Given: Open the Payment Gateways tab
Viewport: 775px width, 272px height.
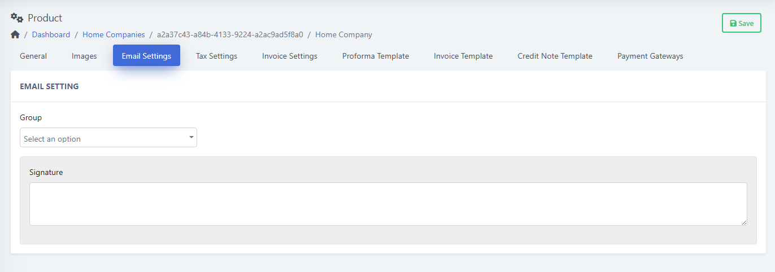Looking at the screenshot, I should coord(650,56).
